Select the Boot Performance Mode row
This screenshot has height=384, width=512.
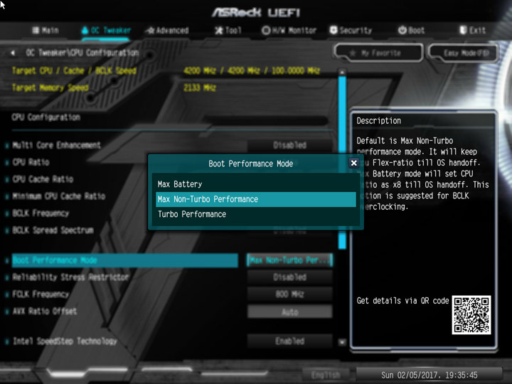pos(124,260)
